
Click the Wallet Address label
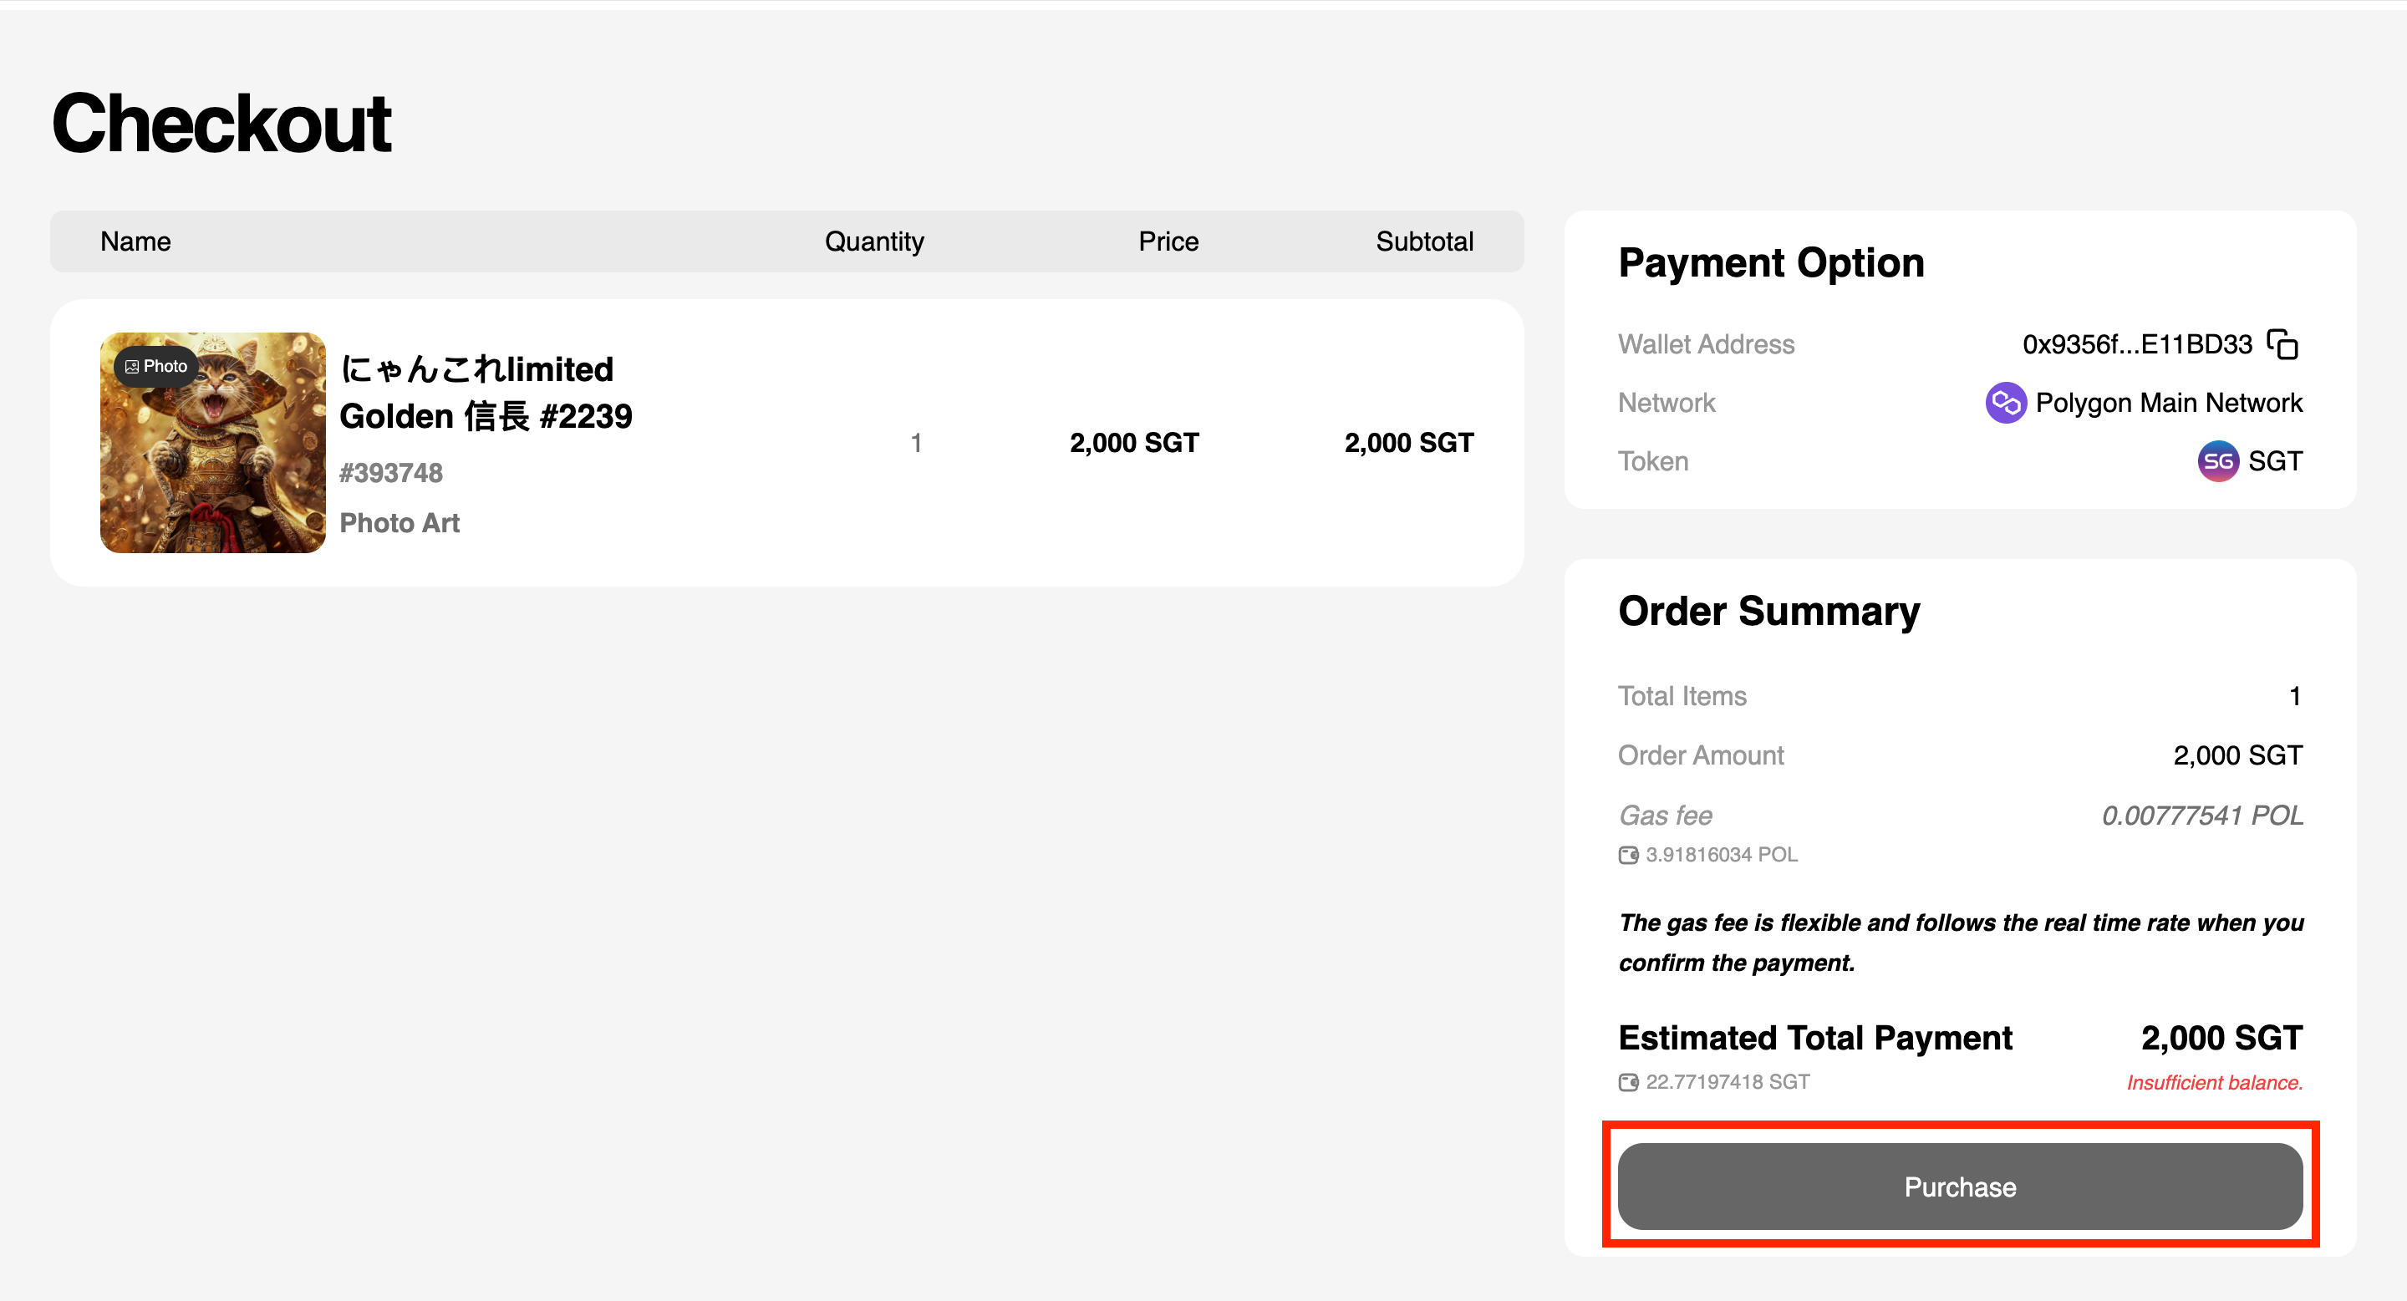1706,343
